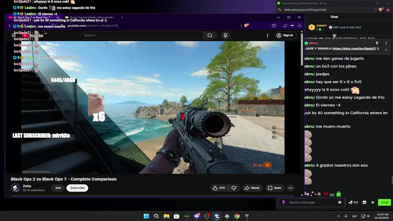
Task: Share the YouTube video
Action: 252,188
